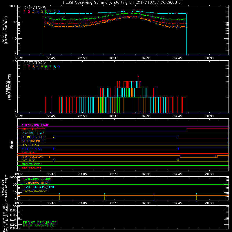Image resolution: width=232 pixels, height=232 pixels.
Task: Click the front-segments counts/s y-axis title
Action: point(5,30)
